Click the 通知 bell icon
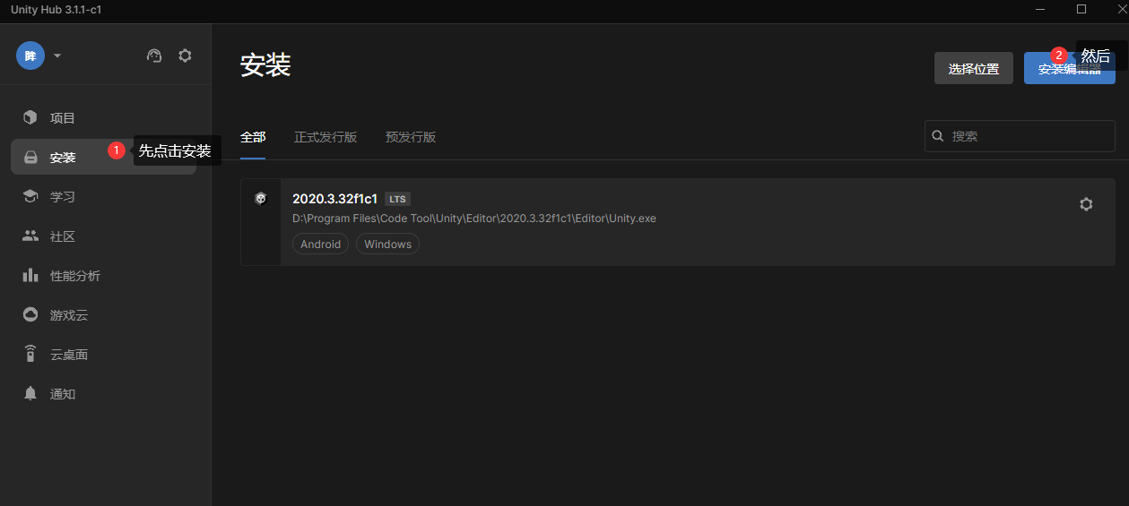Screen dimensions: 1129x506 tap(30, 393)
